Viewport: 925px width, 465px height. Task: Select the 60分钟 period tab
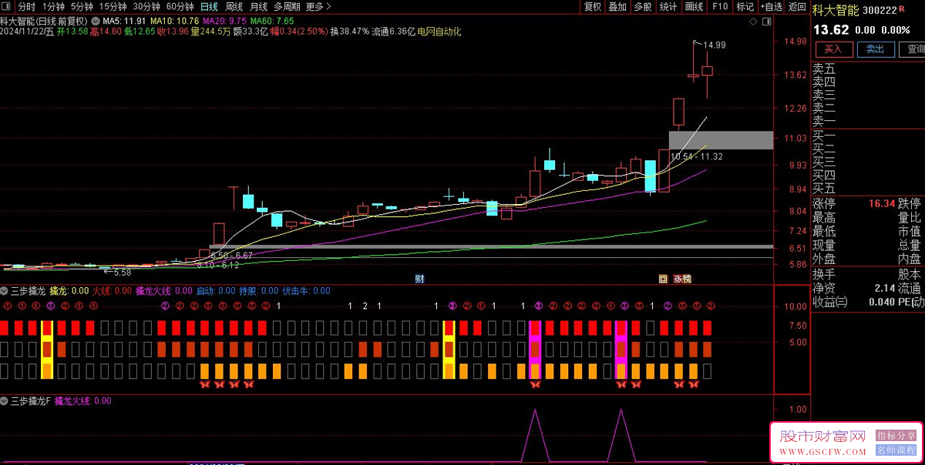pos(180,6)
